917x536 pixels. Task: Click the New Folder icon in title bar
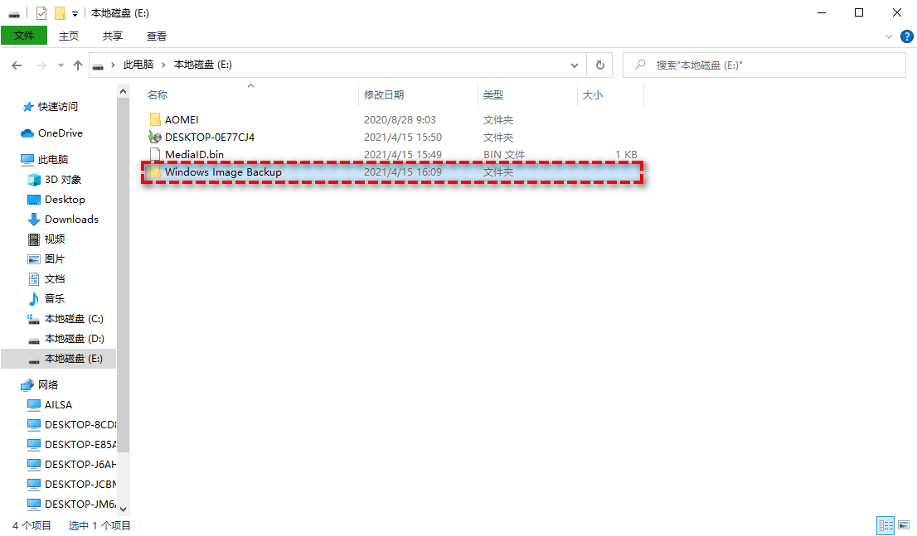(x=59, y=13)
